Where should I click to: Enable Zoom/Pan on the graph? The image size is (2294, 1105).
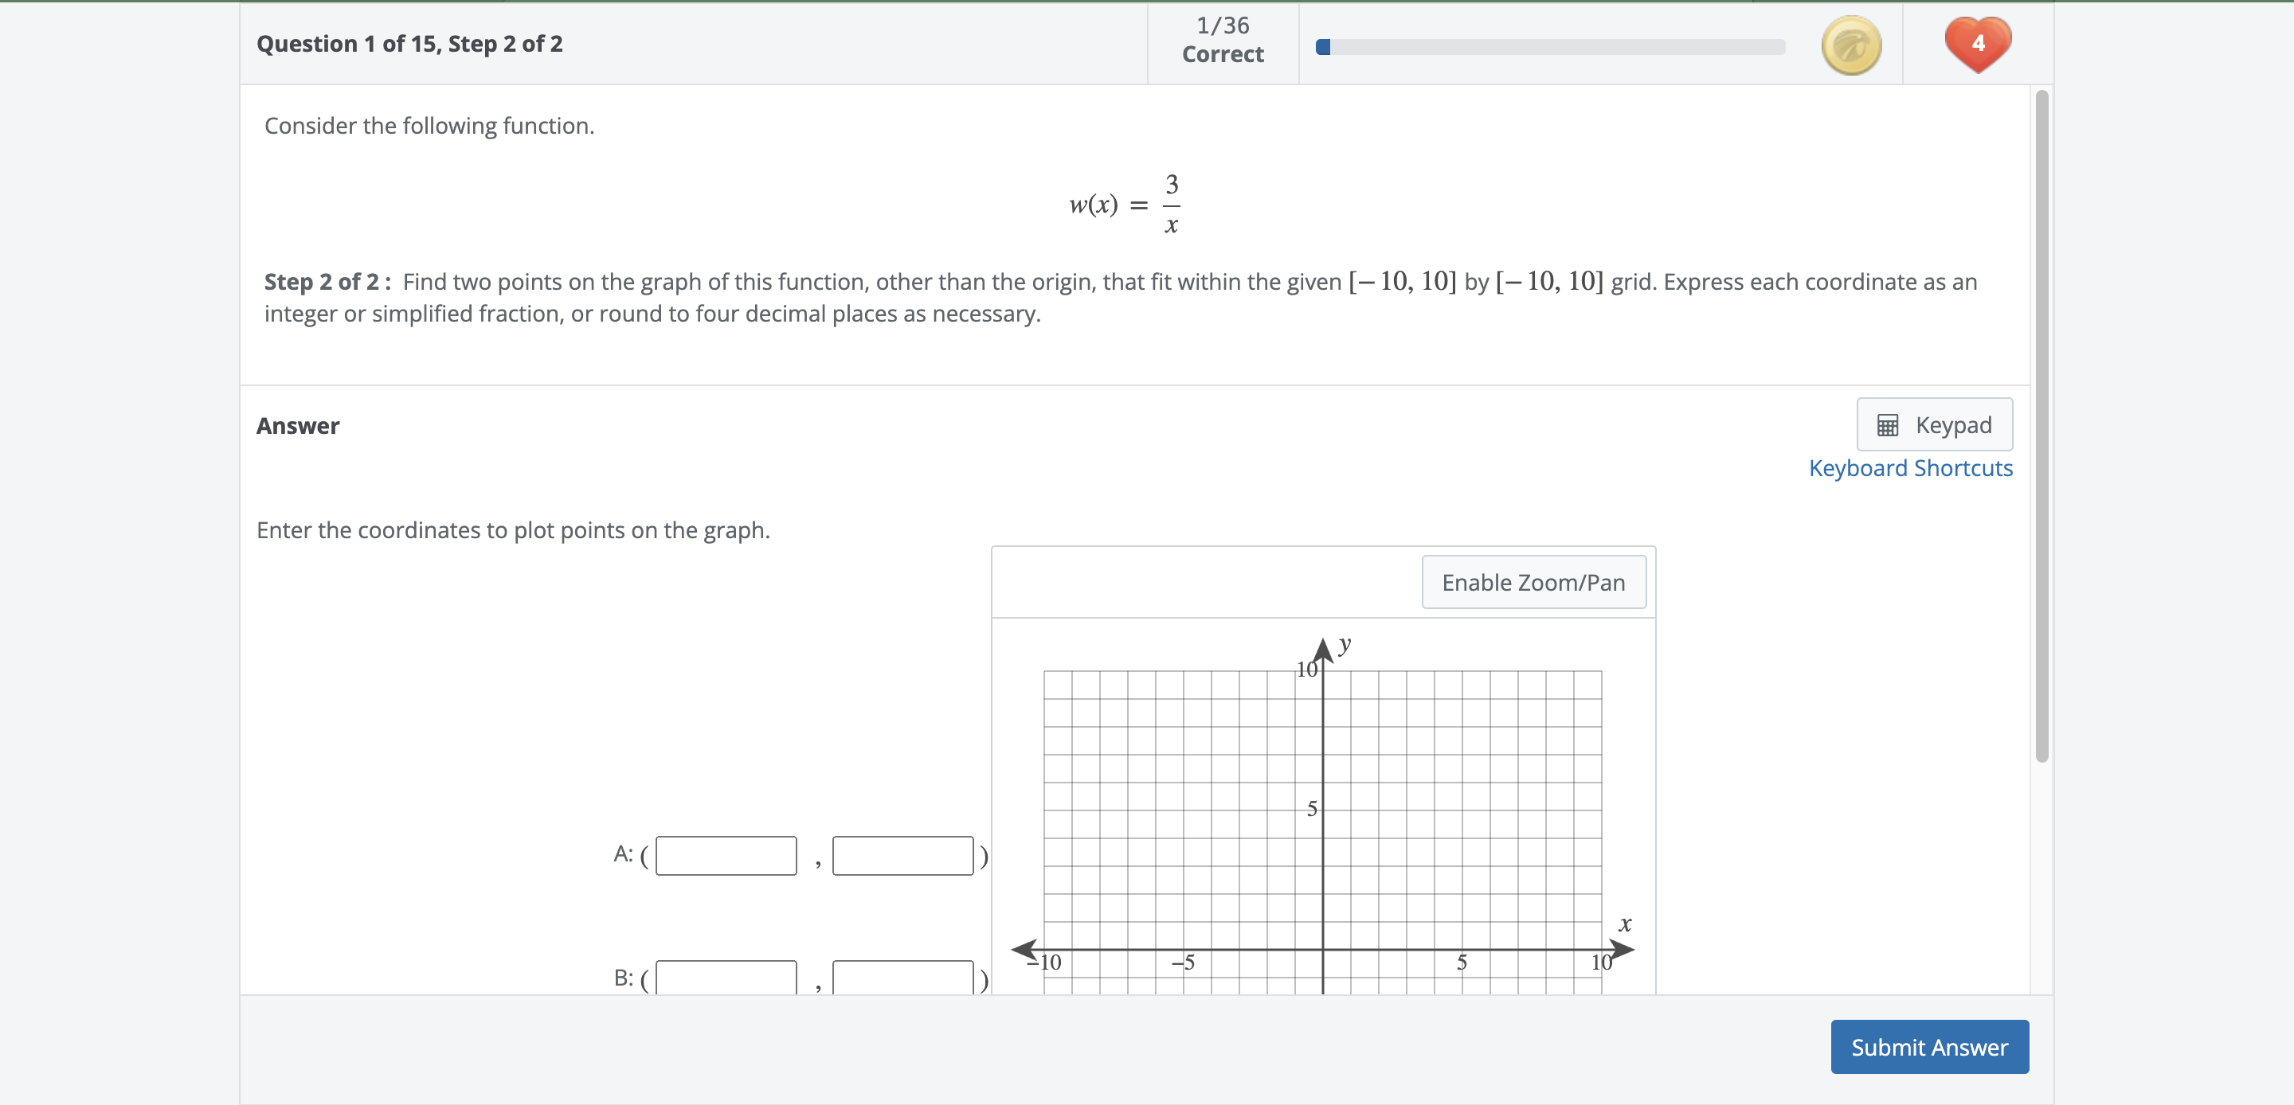pyautogui.click(x=1533, y=582)
